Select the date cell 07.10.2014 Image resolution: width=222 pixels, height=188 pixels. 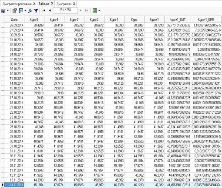coord(14,59)
